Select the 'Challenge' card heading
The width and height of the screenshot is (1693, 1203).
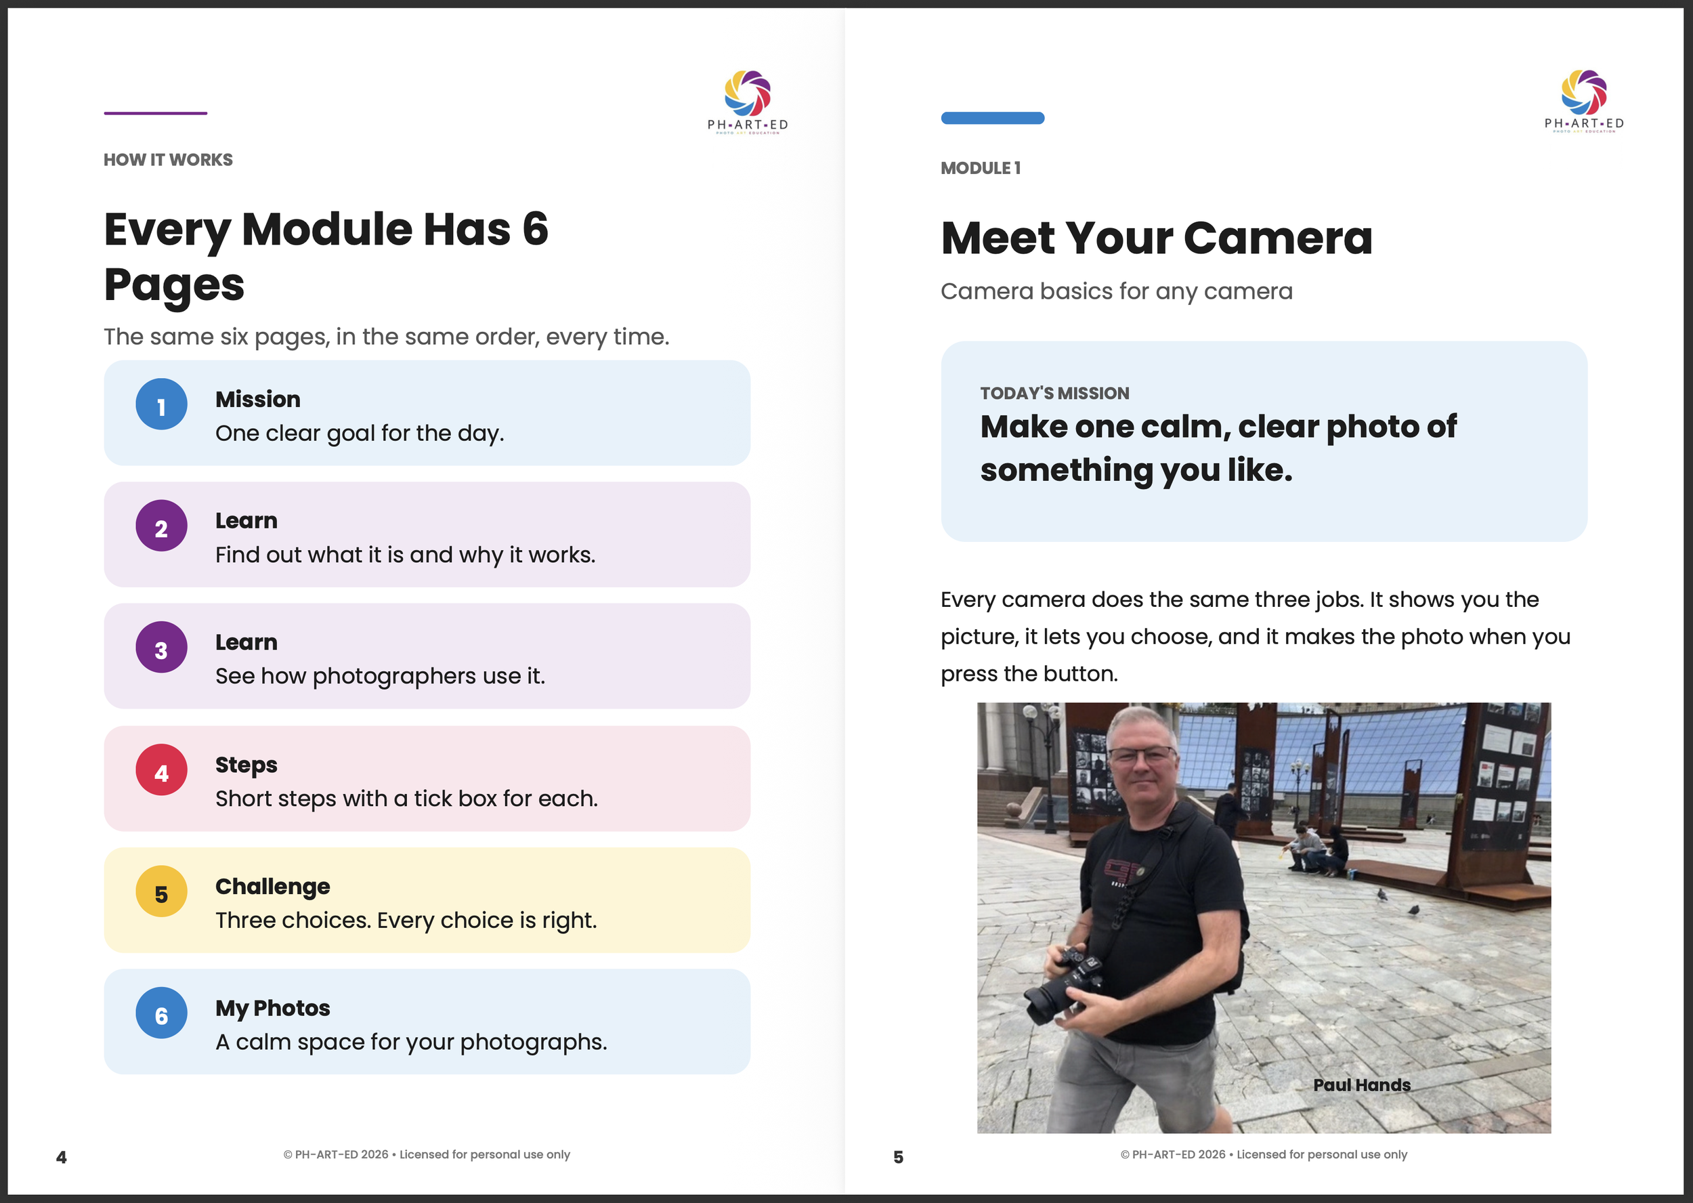(272, 887)
